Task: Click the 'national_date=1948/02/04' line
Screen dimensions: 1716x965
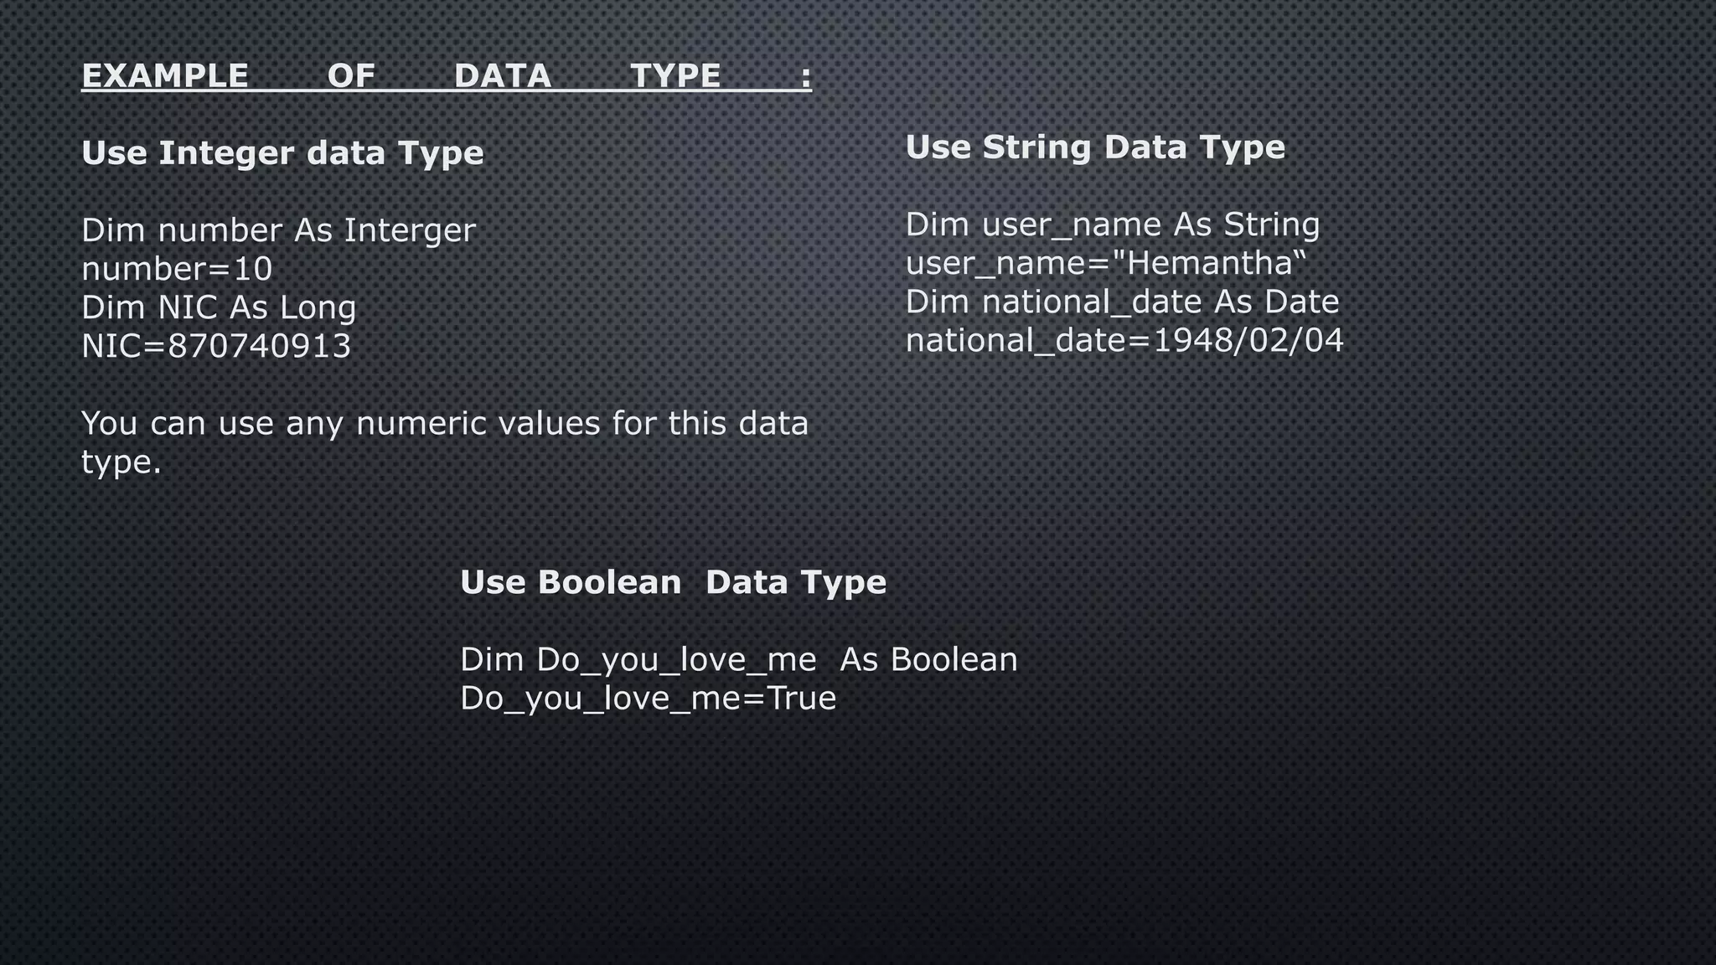Action: pyautogui.click(x=1124, y=340)
